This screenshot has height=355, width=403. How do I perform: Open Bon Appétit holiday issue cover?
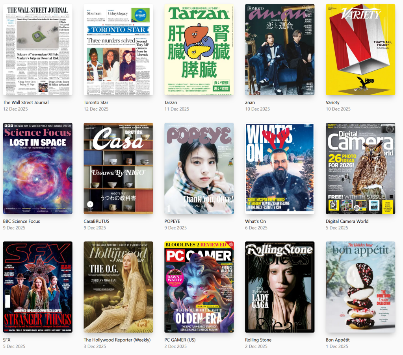pos(360,287)
